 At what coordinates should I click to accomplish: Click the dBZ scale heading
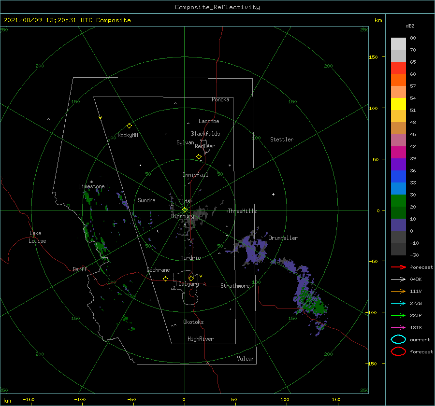[x=410, y=26]
